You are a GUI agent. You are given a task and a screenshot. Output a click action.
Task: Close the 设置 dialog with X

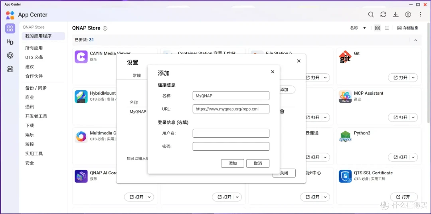click(x=299, y=61)
